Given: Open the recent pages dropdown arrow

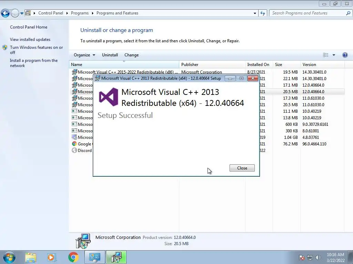Looking at the screenshot, I should [x=22, y=13].
